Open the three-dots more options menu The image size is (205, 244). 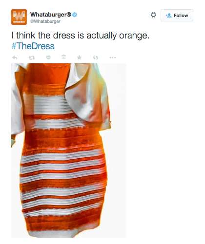point(113,57)
